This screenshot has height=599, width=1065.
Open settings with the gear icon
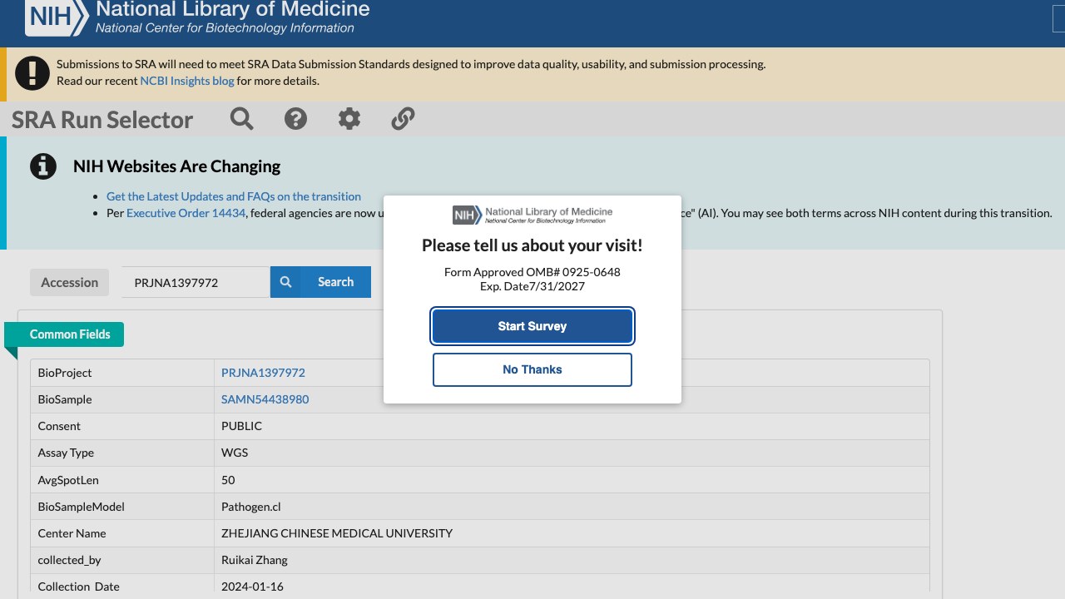(349, 119)
